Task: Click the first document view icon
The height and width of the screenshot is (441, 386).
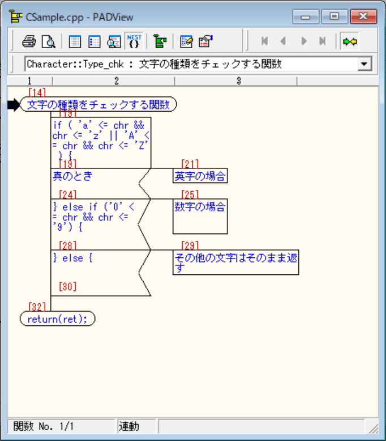Action: tap(75, 41)
